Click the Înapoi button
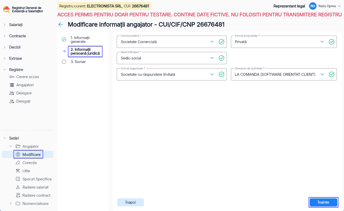This screenshot has width=344, height=211. pos(131,202)
